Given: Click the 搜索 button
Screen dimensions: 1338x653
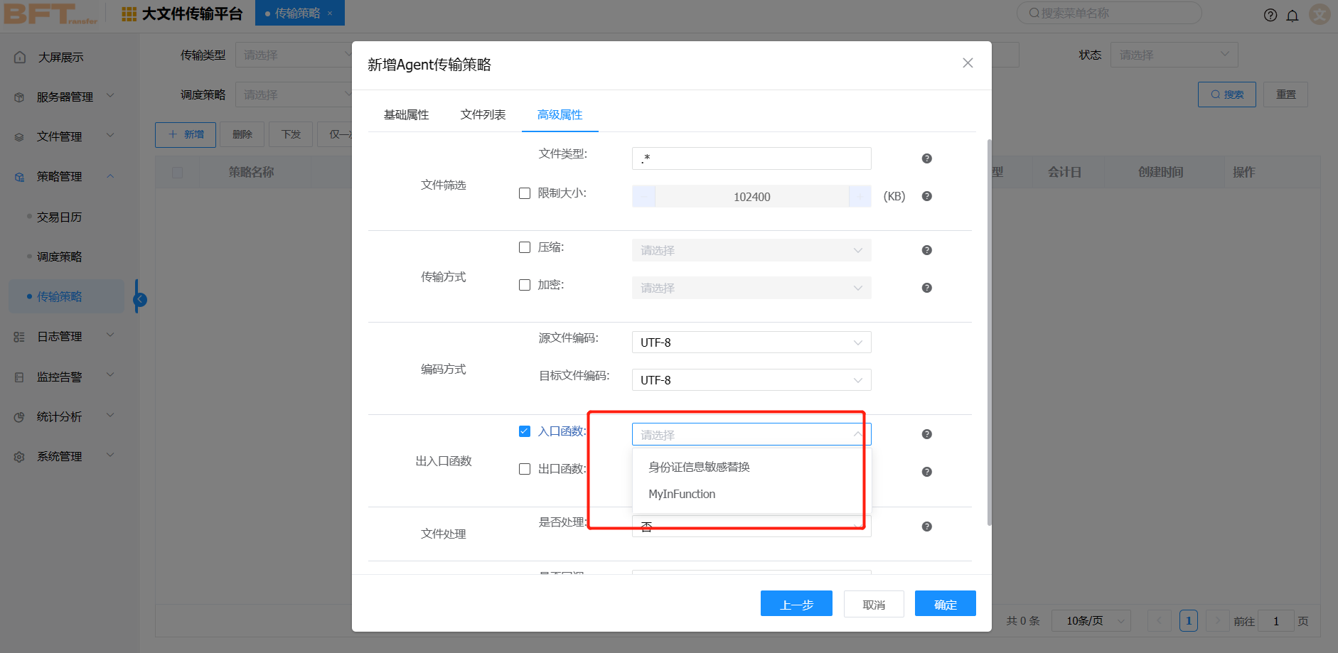Looking at the screenshot, I should [x=1227, y=95].
